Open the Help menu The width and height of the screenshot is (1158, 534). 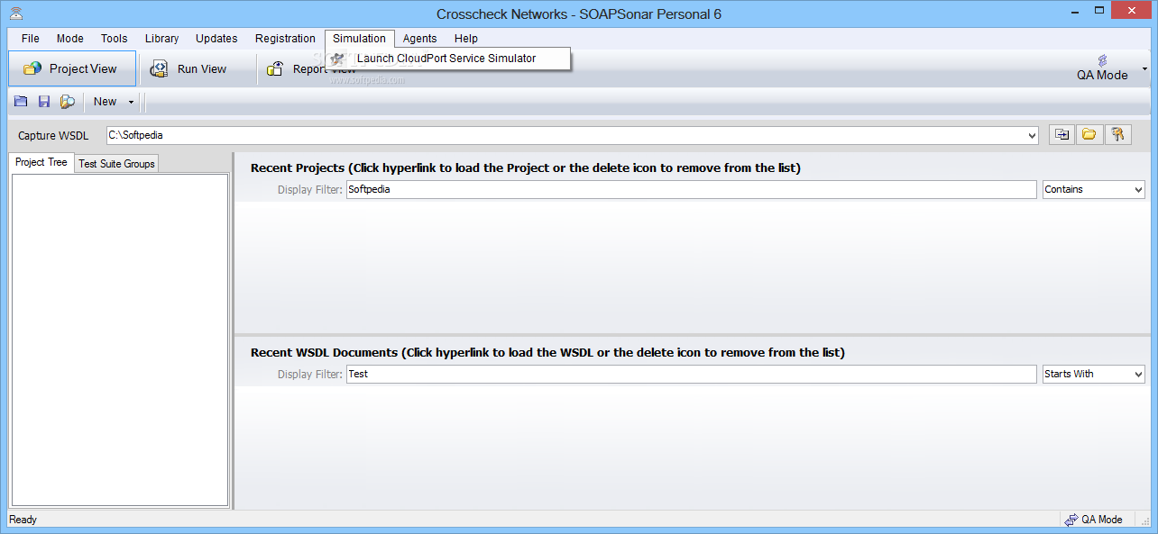pos(466,39)
